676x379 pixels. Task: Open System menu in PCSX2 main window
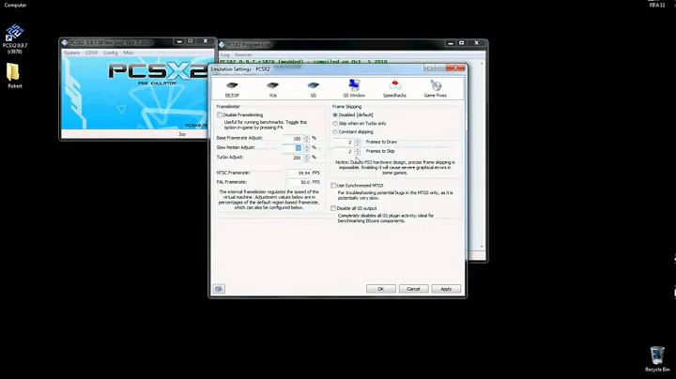(72, 53)
